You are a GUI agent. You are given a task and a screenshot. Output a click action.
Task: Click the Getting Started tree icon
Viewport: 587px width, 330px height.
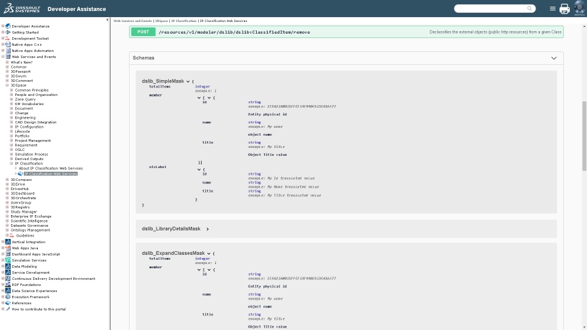click(8, 32)
